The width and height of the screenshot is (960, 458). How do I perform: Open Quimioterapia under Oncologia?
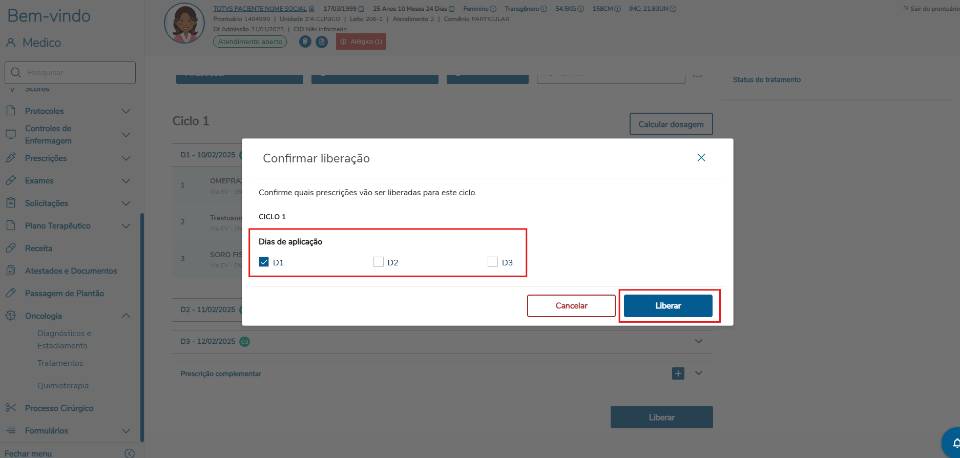(63, 386)
